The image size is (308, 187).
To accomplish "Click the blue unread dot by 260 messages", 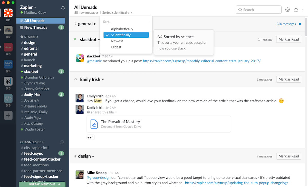I will [x=300, y=24].
